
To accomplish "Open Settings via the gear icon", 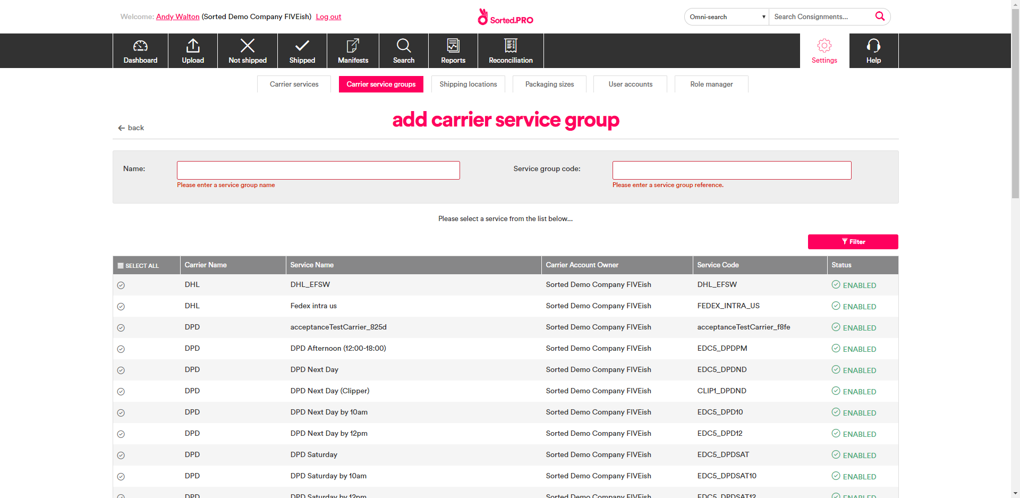I will tap(824, 50).
